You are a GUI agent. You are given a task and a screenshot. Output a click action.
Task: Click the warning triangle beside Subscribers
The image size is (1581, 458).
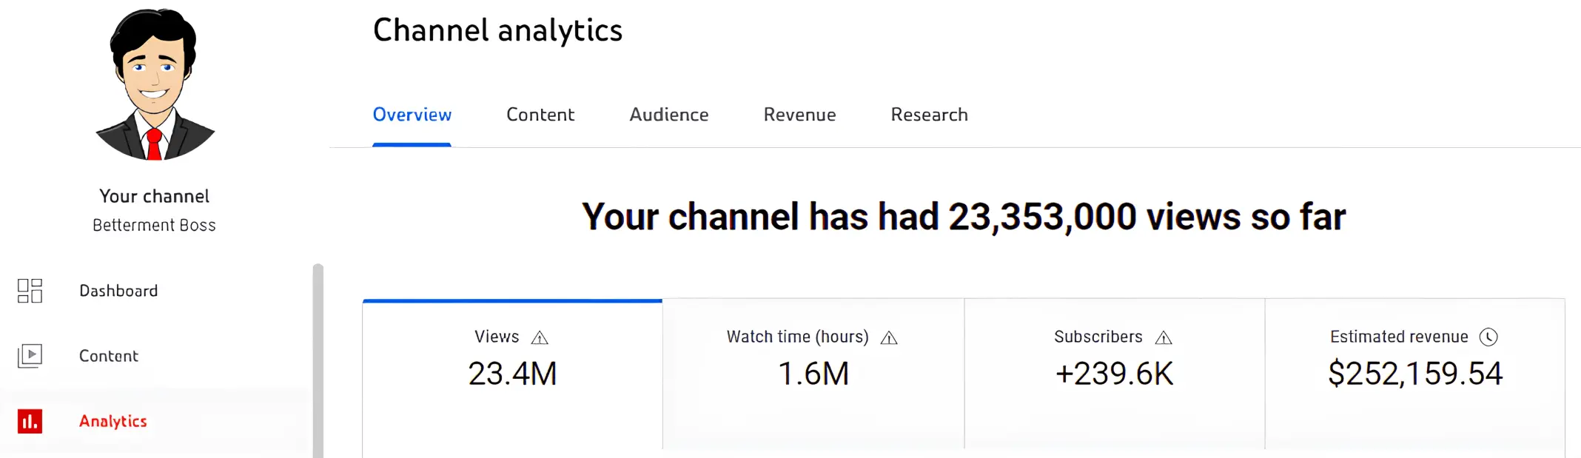point(1164,338)
